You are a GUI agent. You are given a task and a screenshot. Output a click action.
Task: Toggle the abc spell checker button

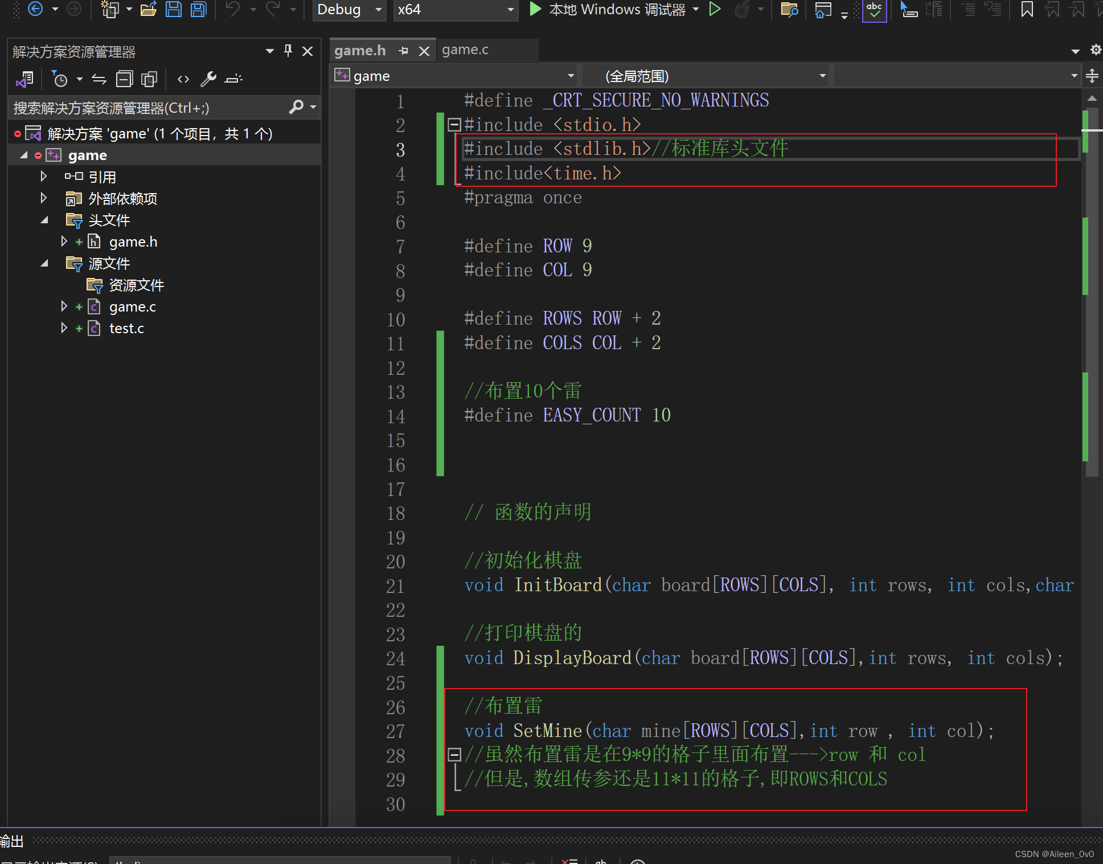click(x=874, y=9)
